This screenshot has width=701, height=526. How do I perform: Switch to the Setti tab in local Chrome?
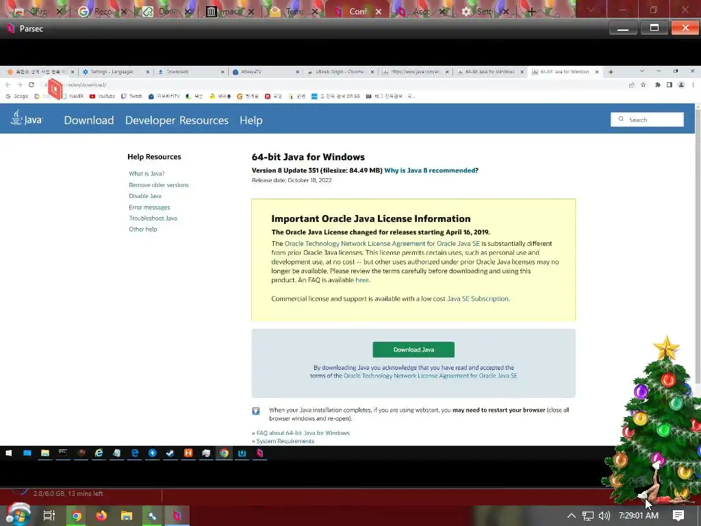pos(485,11)
